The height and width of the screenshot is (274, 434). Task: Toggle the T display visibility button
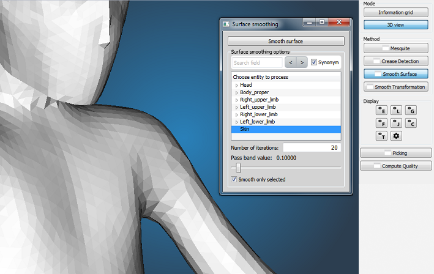click(x=381, y=136)
